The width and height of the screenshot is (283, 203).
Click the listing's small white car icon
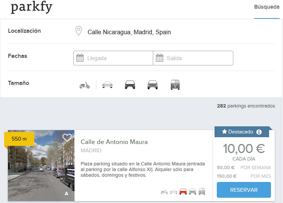[x=173, y=191]
